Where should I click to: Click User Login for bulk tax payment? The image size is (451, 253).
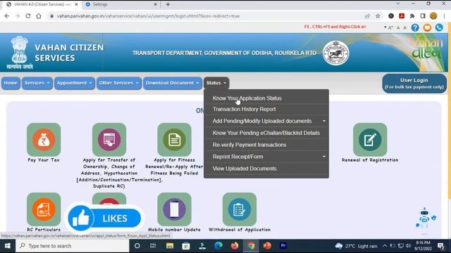pyautogui.click(x=414, y=84)
